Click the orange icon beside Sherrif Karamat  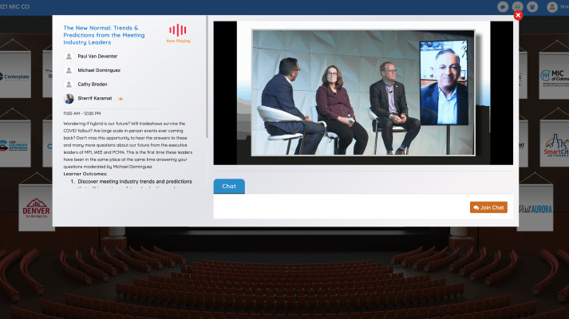click(x=121, y=99)
